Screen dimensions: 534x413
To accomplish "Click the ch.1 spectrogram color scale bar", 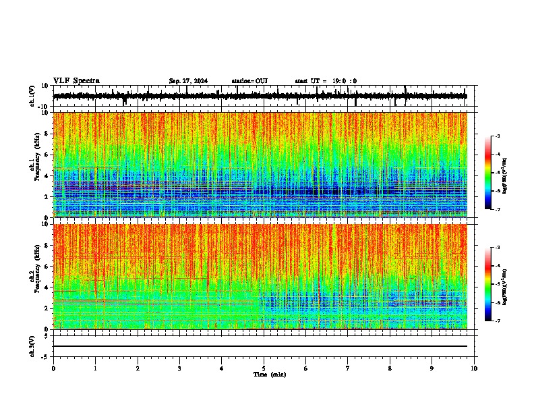I will tap(488, 173).
